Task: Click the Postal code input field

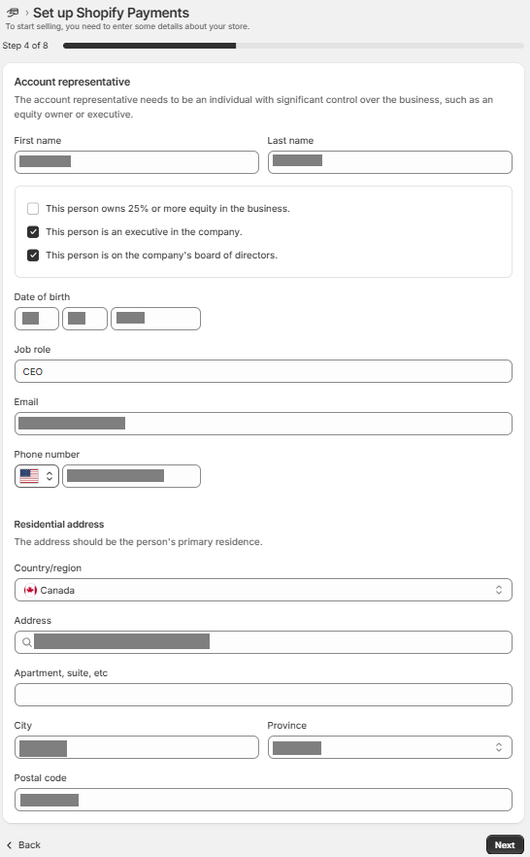Action: click(x=263, y=801)
